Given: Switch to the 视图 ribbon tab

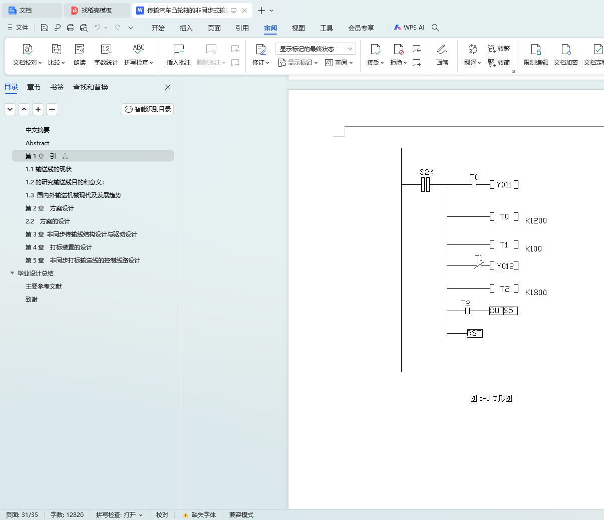Looking at the screenshot, I should 298,28.
